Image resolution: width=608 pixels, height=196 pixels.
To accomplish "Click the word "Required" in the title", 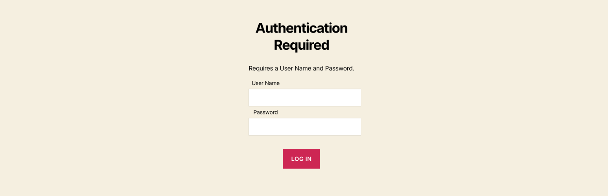I will [301, 45].
